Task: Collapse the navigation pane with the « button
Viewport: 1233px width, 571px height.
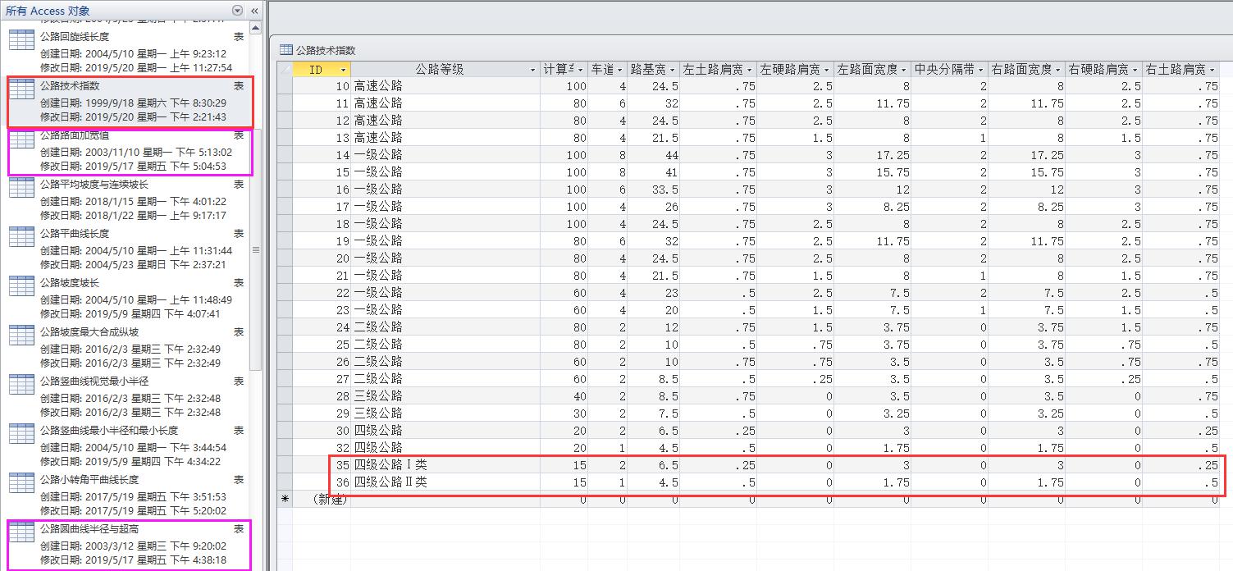Action: click(x=254, y=11)
